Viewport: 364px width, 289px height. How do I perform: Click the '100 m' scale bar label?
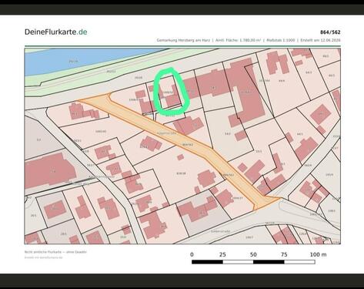(x=318, y=254)
